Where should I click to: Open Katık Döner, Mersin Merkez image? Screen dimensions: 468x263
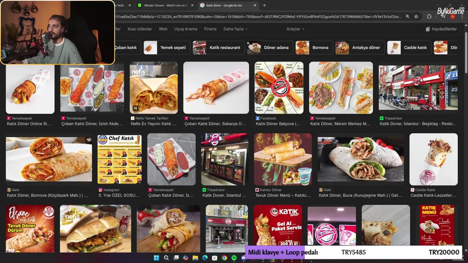pos(341,88)
